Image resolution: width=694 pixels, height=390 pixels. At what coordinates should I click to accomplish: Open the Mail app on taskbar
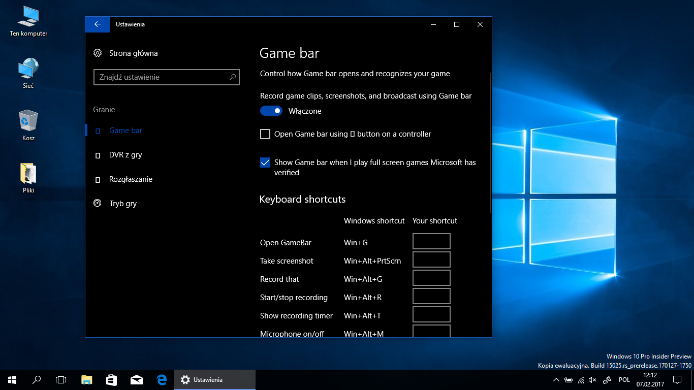(x=136, y=380)
